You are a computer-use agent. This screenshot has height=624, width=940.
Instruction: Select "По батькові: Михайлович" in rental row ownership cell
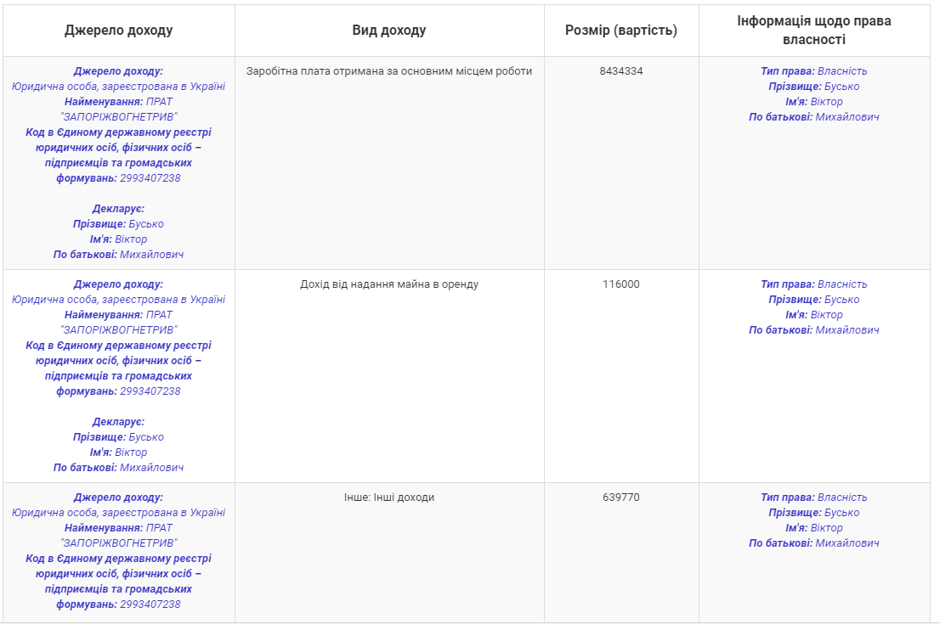tap(814, 330)
